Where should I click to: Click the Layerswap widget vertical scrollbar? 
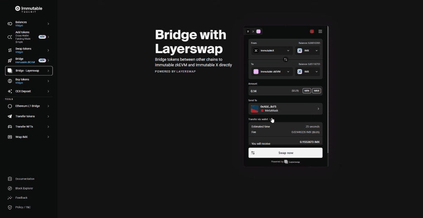click(x=328, y=89)
